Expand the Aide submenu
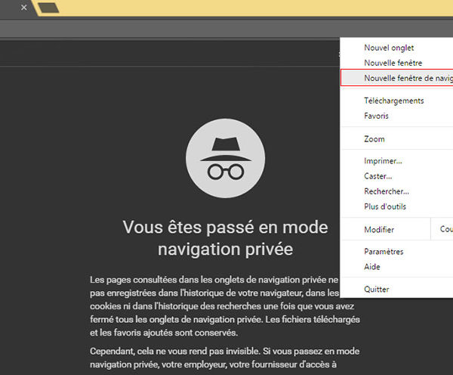The width and height of the screenshot is (453, 375). pyautogui.click(x=372, y=267)
